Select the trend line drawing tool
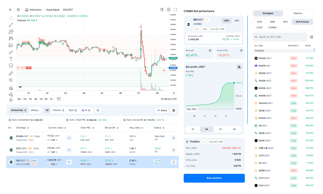This screenshot has width=323, height=194. [x=11, y=25]
